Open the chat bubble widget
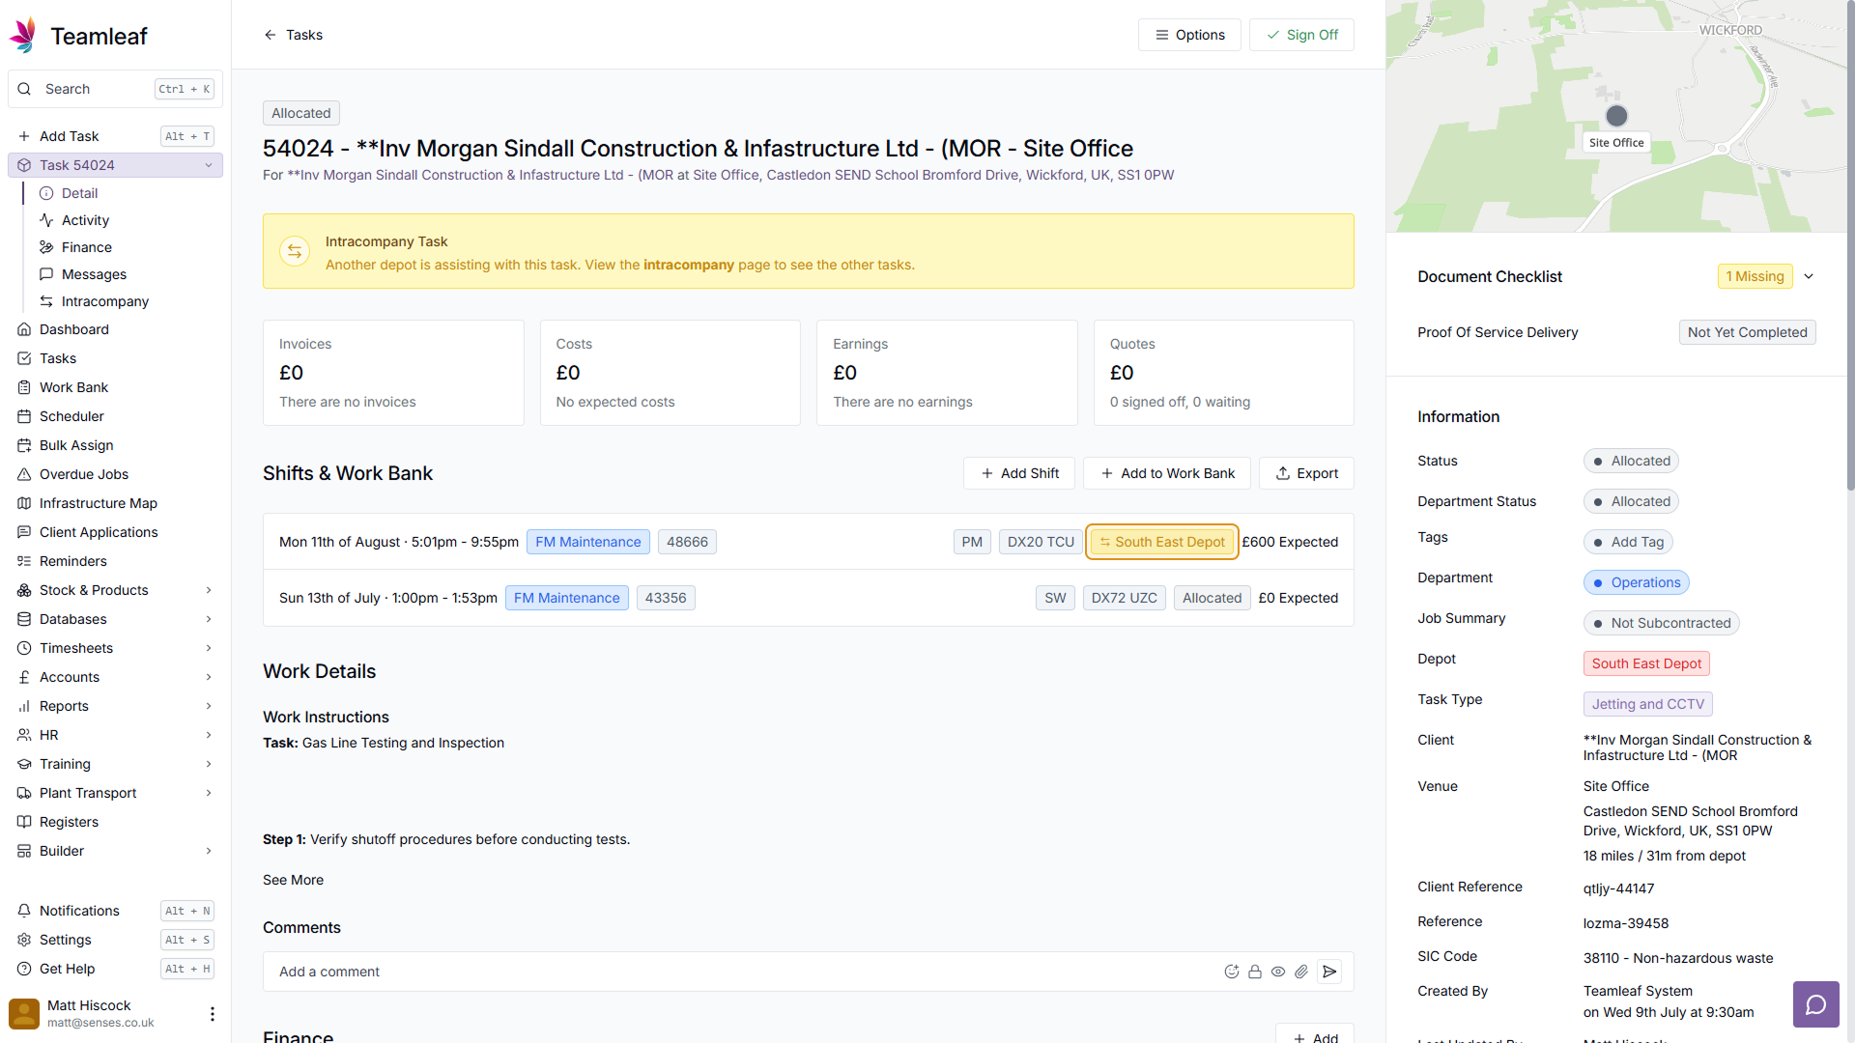The height and width of the screenshot is (1043, 1855). tap(1815, 1004)
